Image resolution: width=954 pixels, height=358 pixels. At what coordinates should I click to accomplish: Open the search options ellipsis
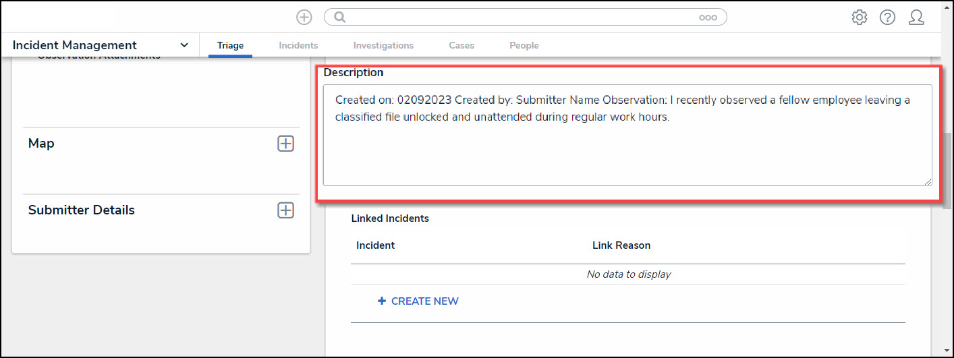click(708, 18)
